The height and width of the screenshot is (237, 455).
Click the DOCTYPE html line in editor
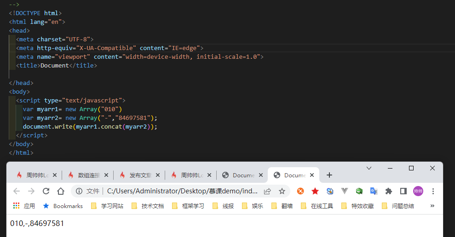point(35,13)
